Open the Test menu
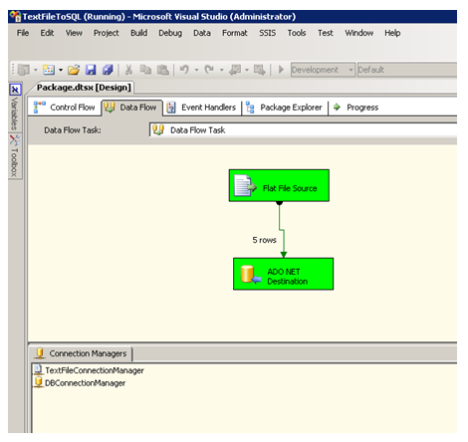 tap(326, 33)
